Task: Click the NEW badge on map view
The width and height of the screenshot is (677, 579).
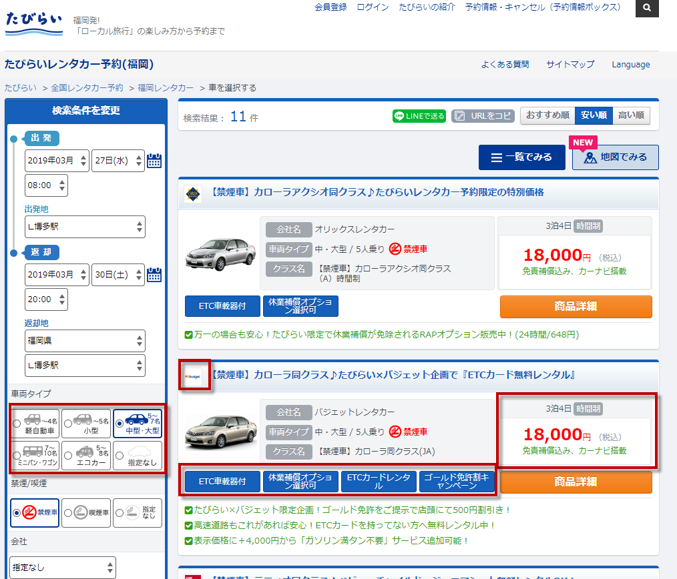Action: pyautogui.click(x=583, y=142)
